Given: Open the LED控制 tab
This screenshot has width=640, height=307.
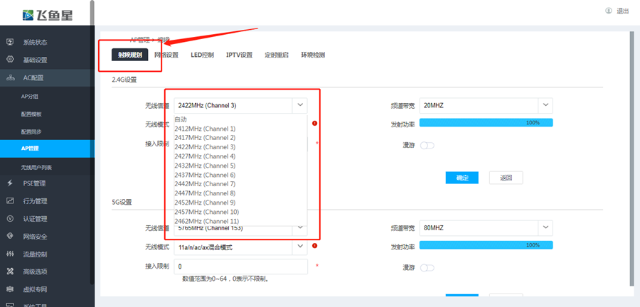Looking at the screenshot, I should coord(202,55).
